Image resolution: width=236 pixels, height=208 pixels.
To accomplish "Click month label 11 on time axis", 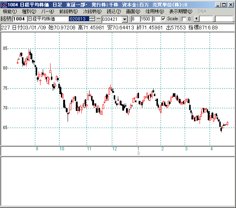I will (89, 149).
